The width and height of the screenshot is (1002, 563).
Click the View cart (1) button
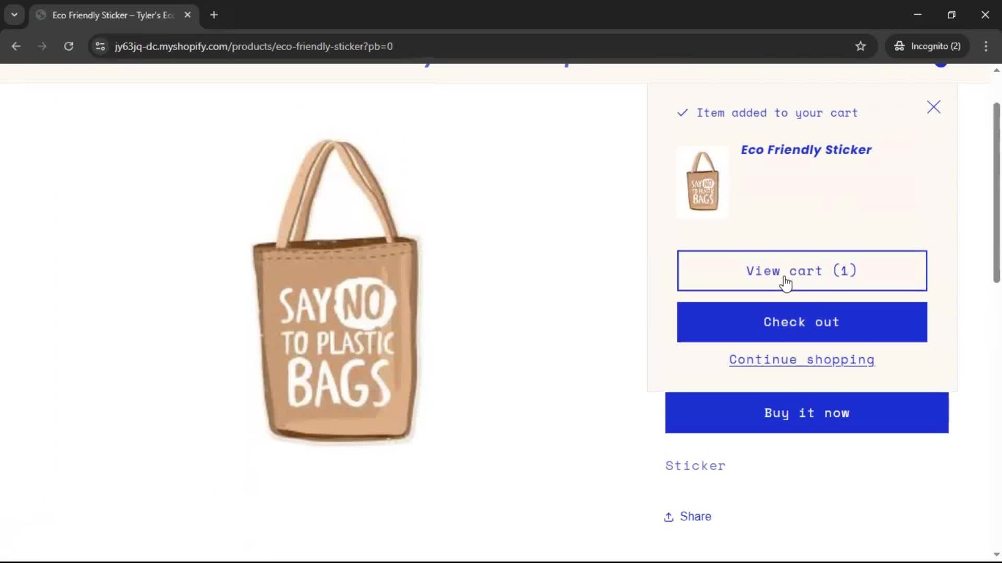point(802,271)
